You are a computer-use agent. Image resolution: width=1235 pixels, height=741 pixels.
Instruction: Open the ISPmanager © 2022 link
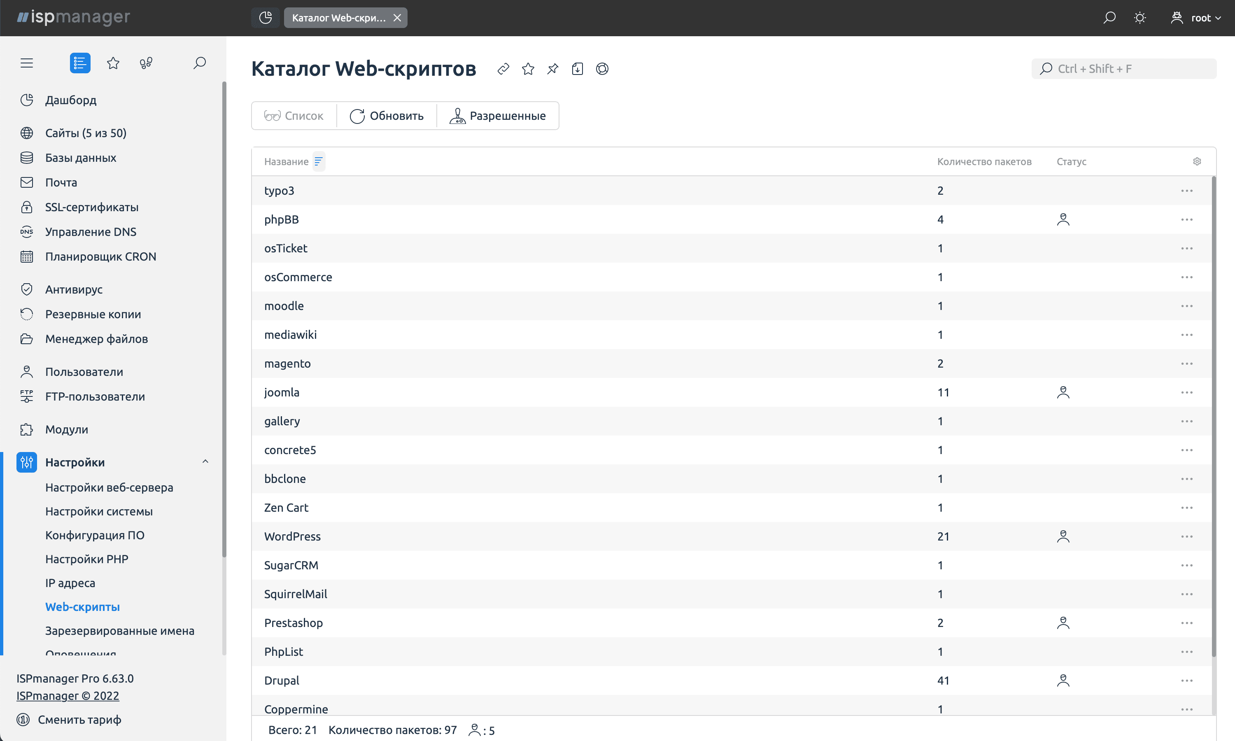68,696
